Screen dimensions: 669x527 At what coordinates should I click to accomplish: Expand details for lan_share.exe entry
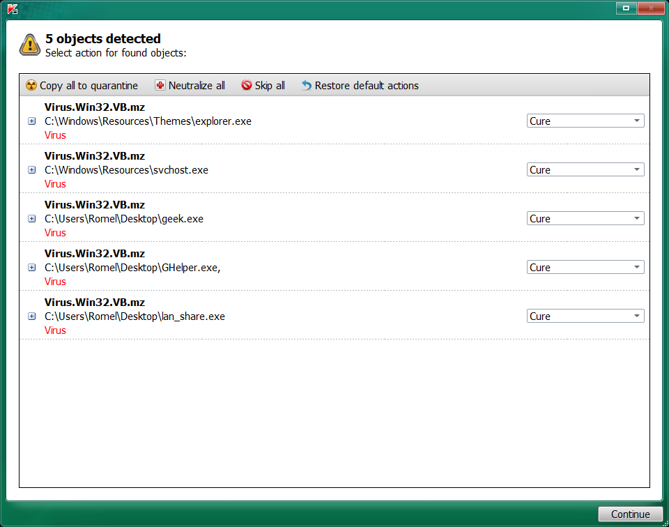coord(31,316)
